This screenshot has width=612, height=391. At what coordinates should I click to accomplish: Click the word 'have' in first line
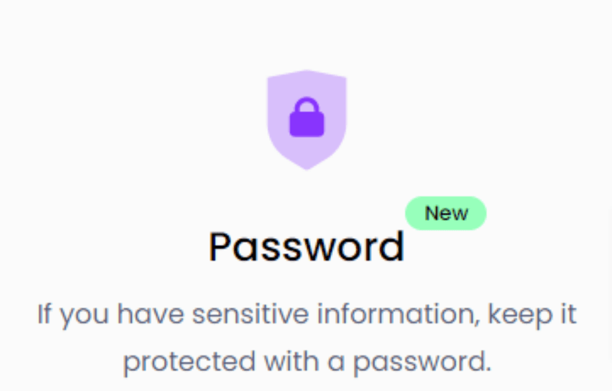pos(151,315)
